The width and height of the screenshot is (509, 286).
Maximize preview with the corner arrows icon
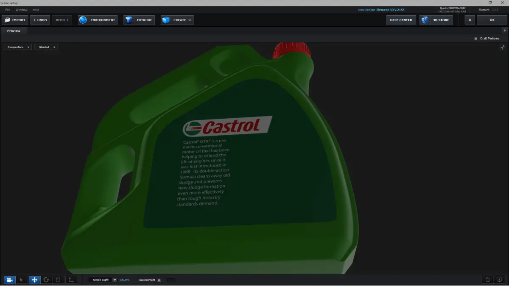coord(503,47)
